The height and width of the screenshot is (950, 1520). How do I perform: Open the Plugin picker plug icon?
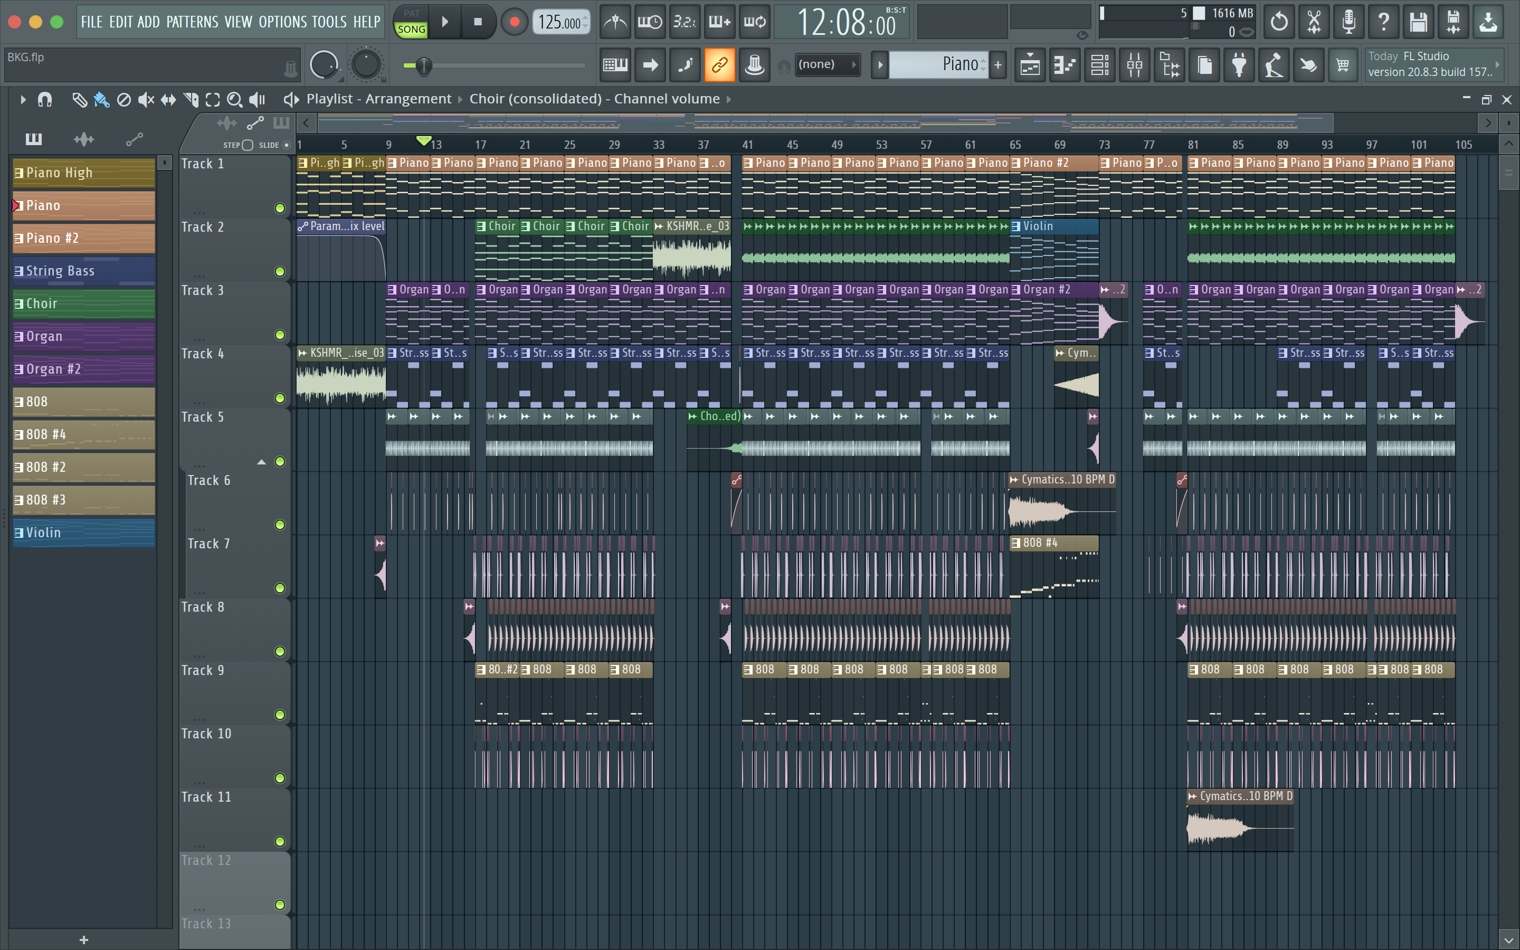click(x=1239, y=65)
